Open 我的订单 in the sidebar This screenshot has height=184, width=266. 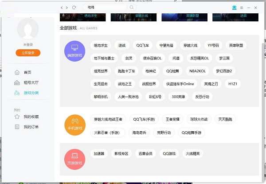(x=31, y=127)
